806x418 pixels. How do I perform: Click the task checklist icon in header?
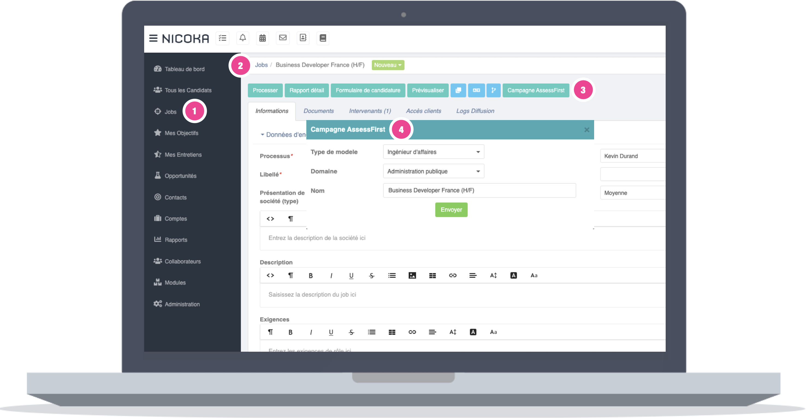pos(223,38)
